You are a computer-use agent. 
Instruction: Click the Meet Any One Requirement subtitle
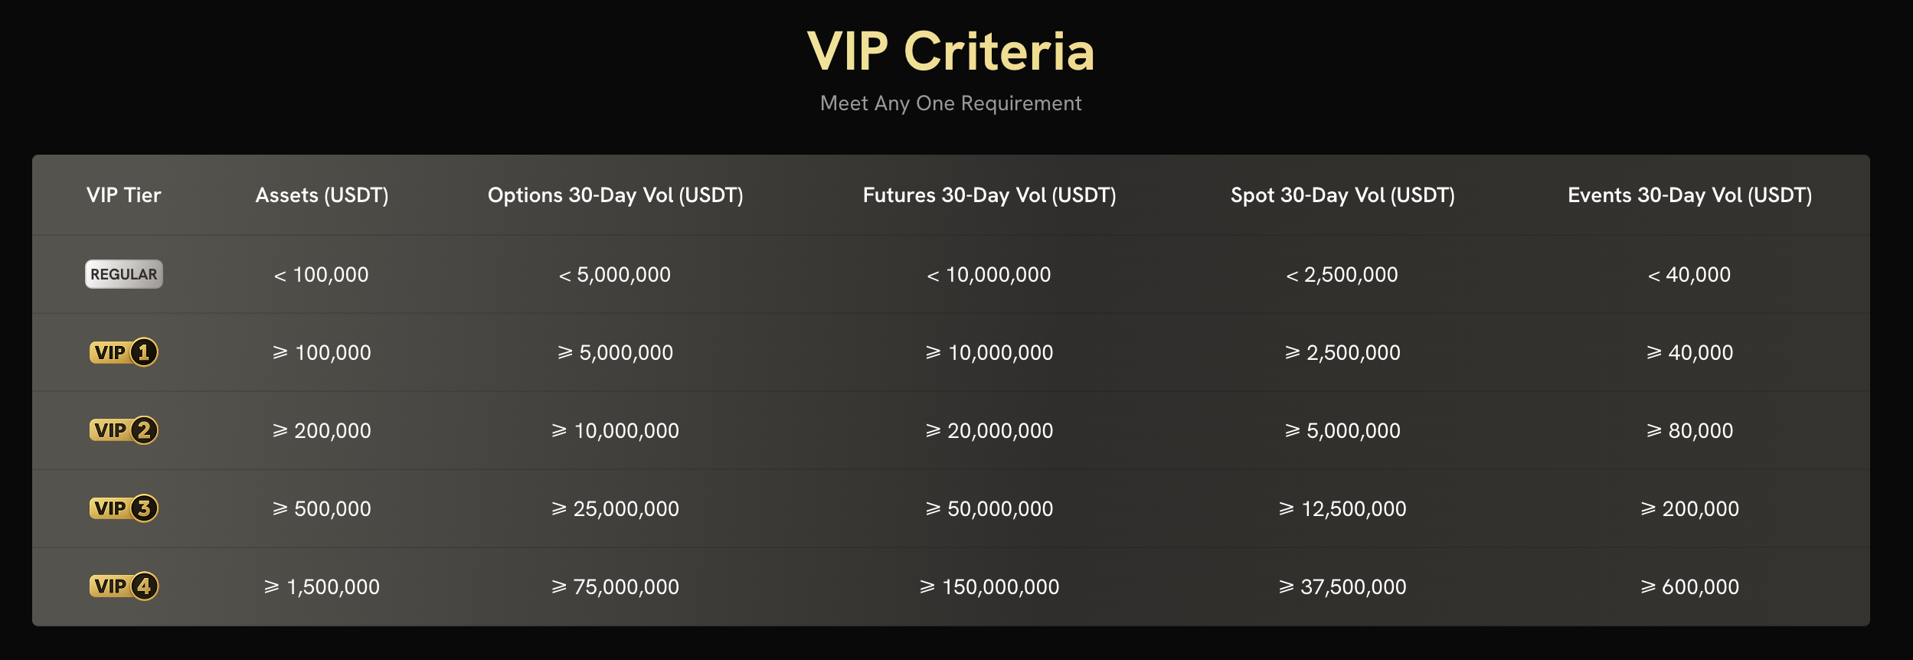950,103
